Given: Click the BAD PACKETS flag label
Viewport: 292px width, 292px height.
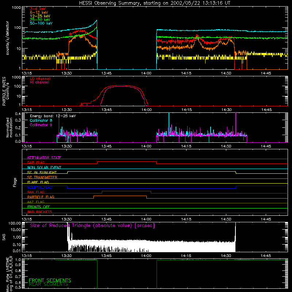Looking at the screenshot, I should (40, 212).
